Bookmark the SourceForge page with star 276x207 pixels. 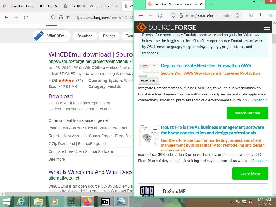tap(237, 15)
